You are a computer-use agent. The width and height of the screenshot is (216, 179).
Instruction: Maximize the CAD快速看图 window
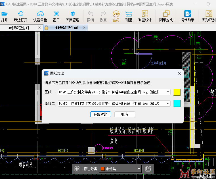(208, 4)
